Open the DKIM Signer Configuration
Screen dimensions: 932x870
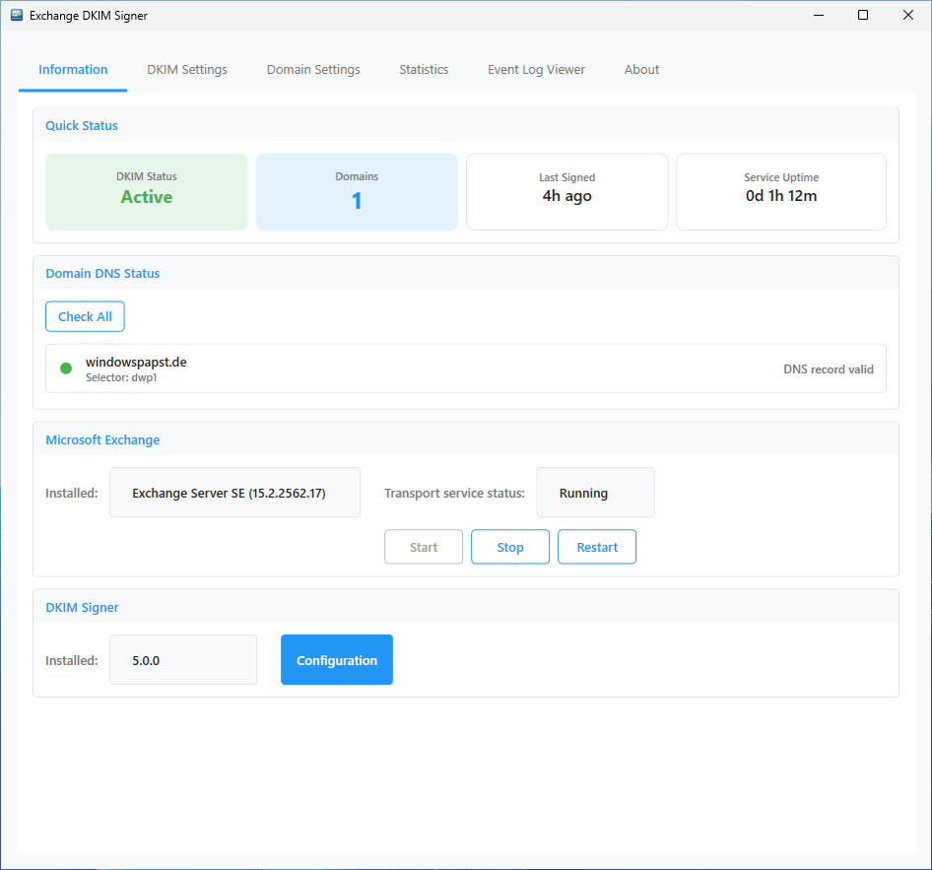[337, 660]
